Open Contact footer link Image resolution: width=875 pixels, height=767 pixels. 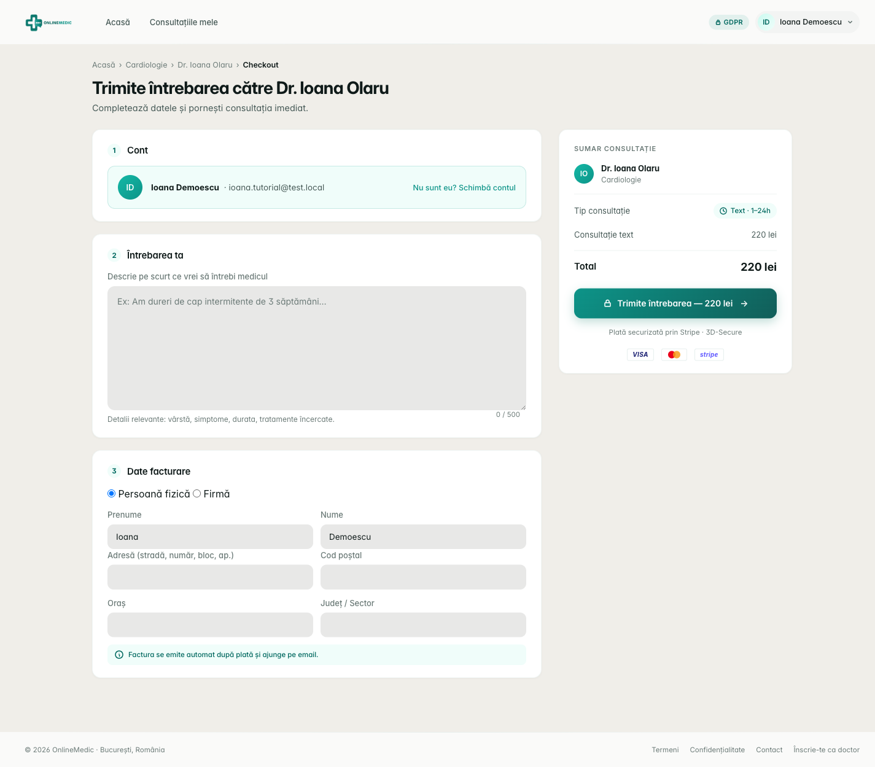(769, 750)
